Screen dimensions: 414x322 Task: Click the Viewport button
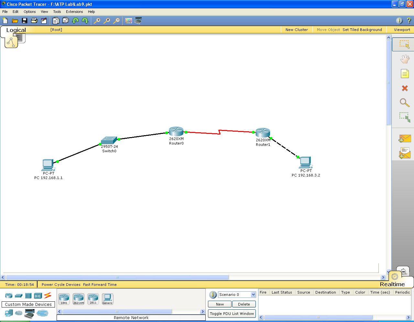pyautogui.click(x=402, y=30)
